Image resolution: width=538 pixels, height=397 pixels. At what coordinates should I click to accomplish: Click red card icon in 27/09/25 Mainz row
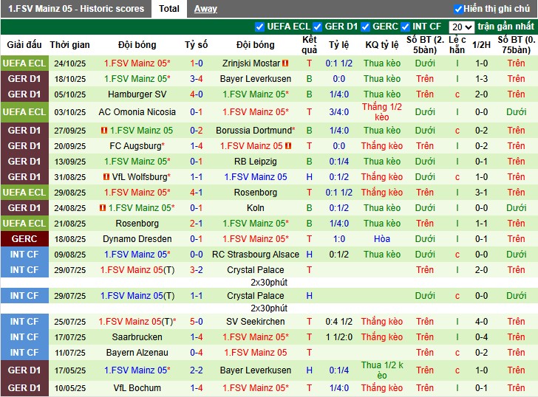click(x=104, y=131)
